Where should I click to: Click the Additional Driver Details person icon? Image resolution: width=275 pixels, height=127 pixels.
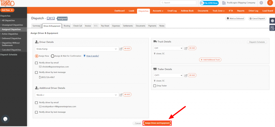[x=37, y=88]
